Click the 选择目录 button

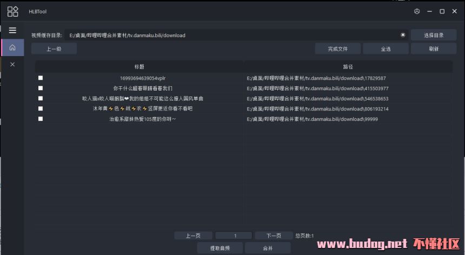pos(434,35)
